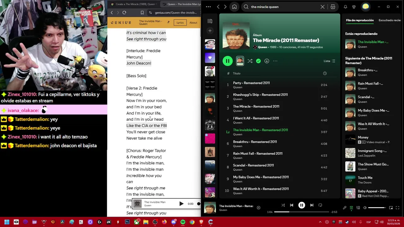Collapse Your Library sidebar icon
The width and height of the screenshot is (404, 227).
tap(210, 21)
